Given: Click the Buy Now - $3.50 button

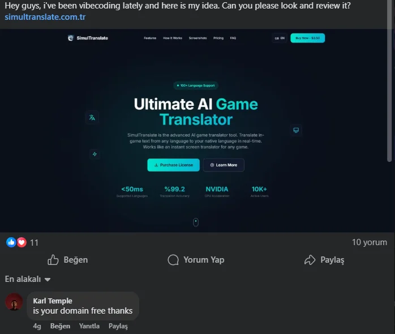Looking at the screenshot, I should point(308,38).
